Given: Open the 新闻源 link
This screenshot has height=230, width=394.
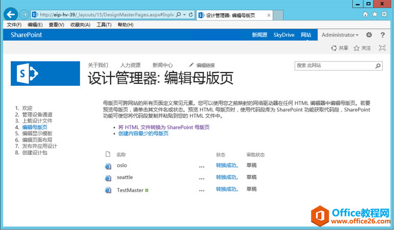Looking at the screenshot, I should pyautogui.click(x=260, y=35).
